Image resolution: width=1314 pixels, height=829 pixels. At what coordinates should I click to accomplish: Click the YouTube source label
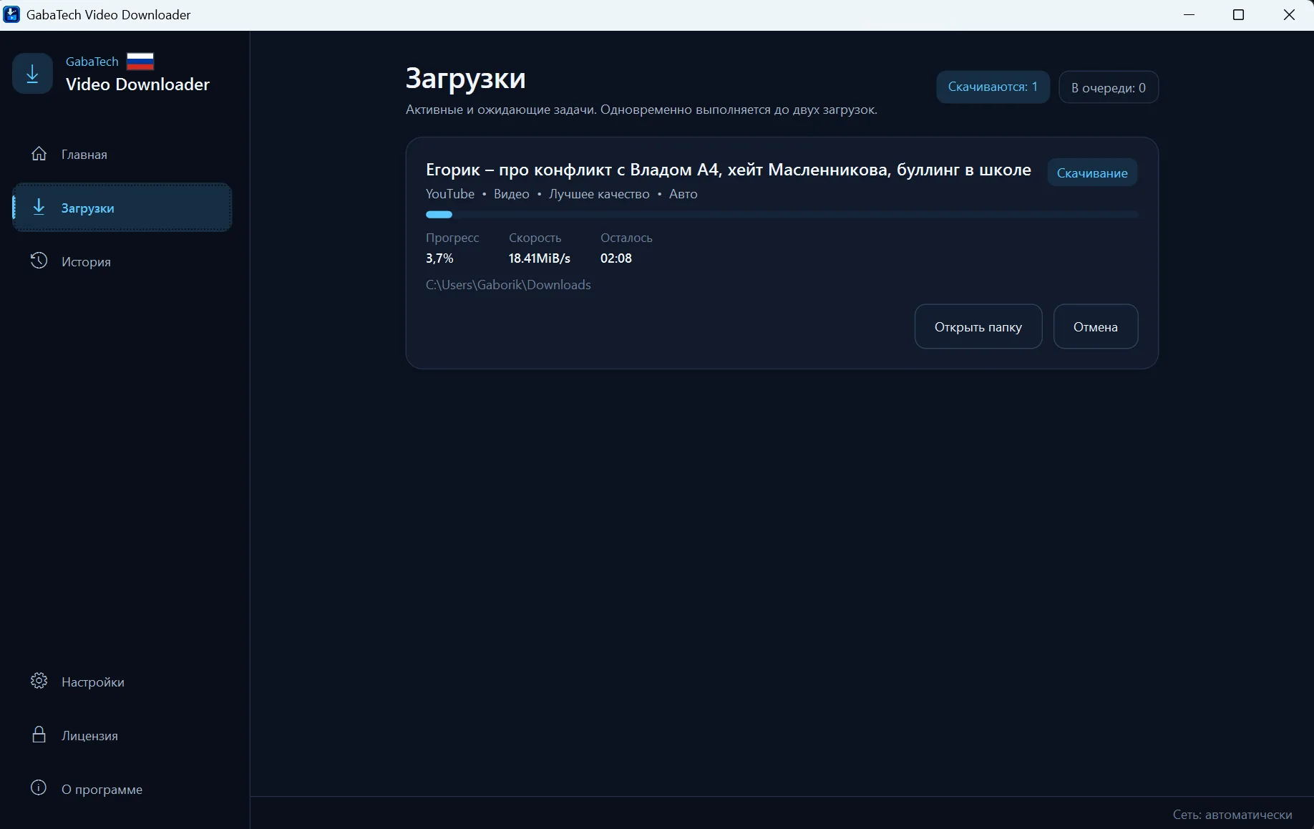(x=450, y=194)
